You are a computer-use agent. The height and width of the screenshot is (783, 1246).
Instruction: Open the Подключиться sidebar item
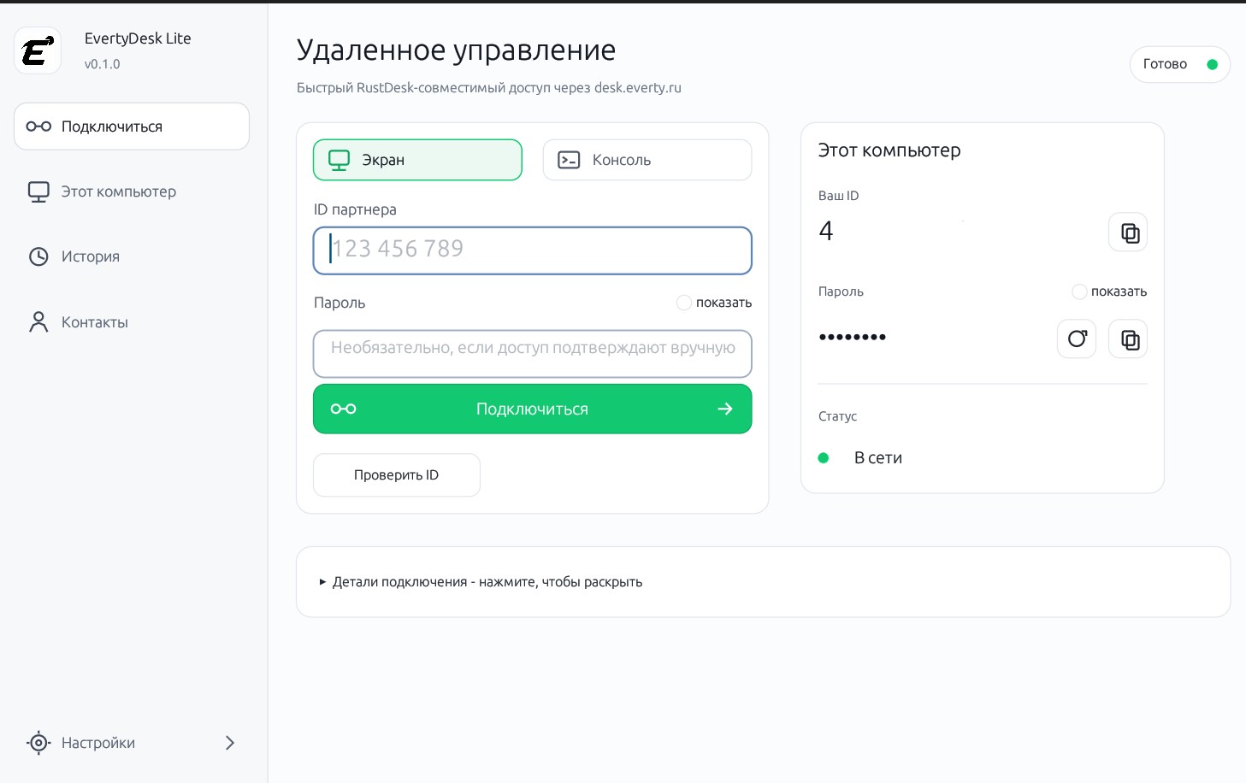[x=132, y=127]
